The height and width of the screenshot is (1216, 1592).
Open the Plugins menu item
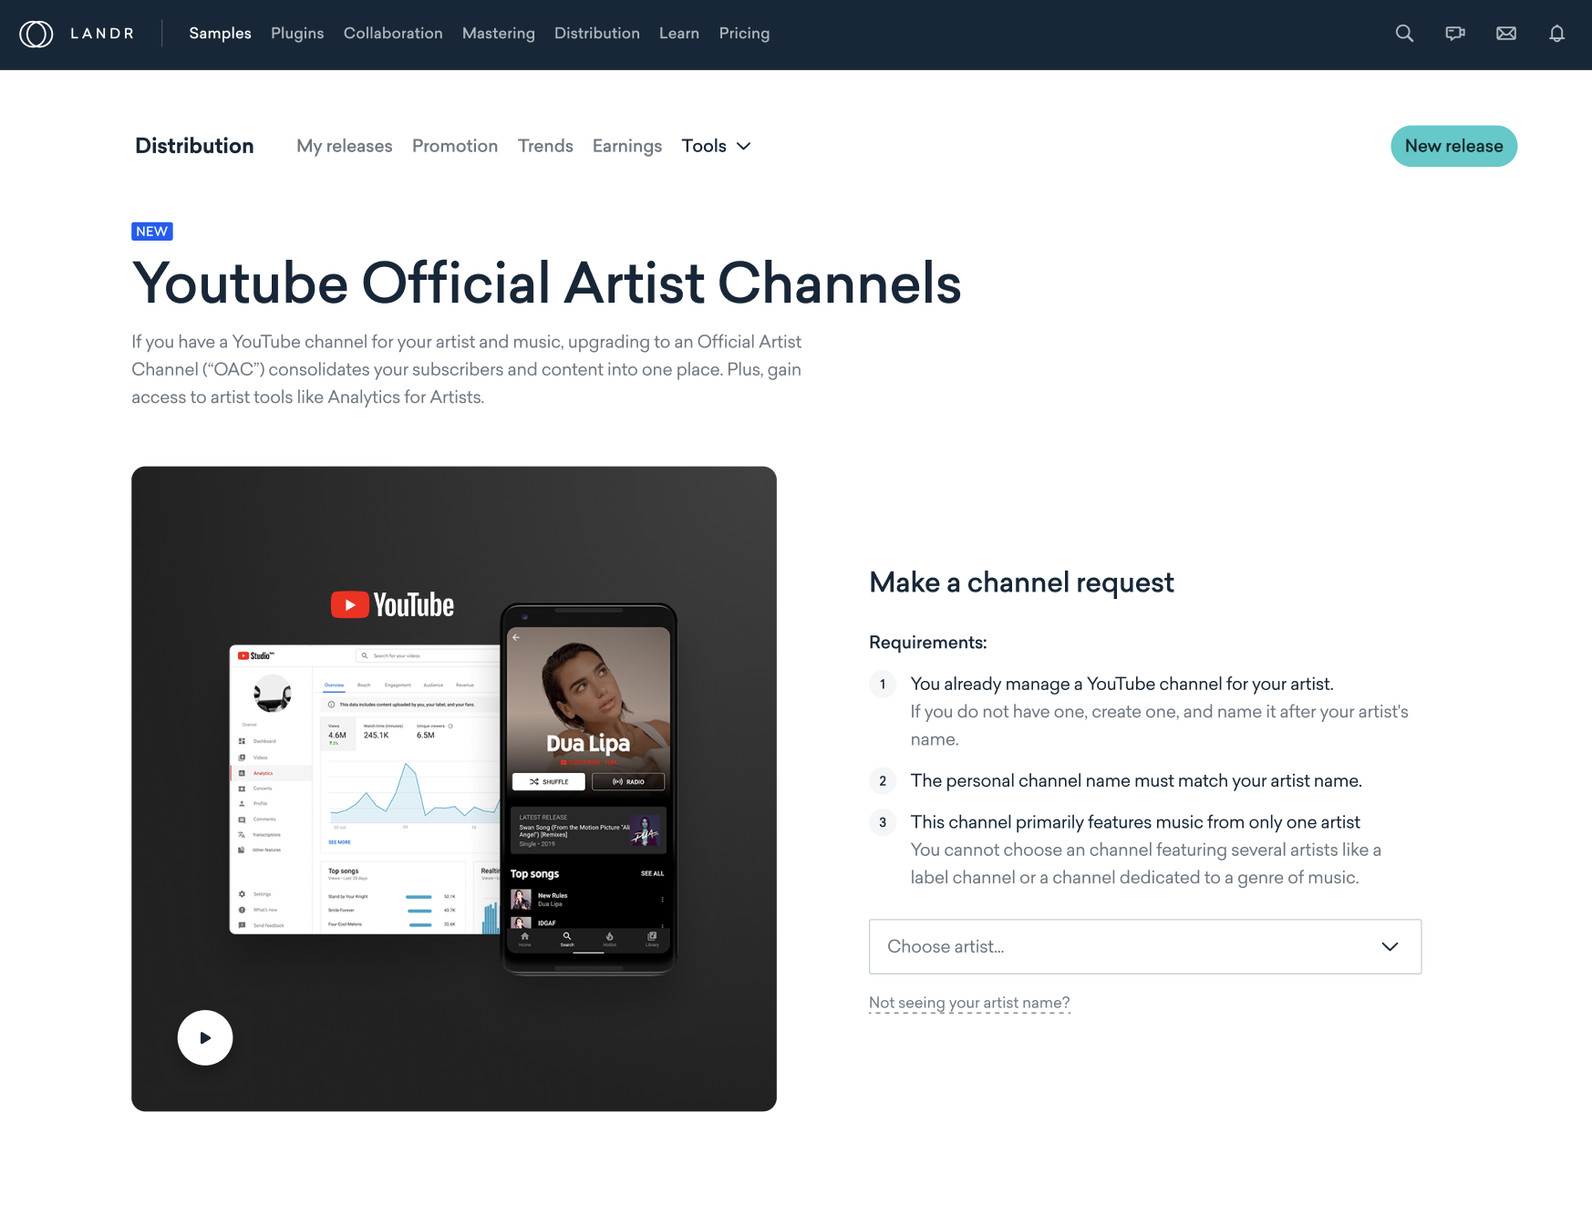[296, 33]
